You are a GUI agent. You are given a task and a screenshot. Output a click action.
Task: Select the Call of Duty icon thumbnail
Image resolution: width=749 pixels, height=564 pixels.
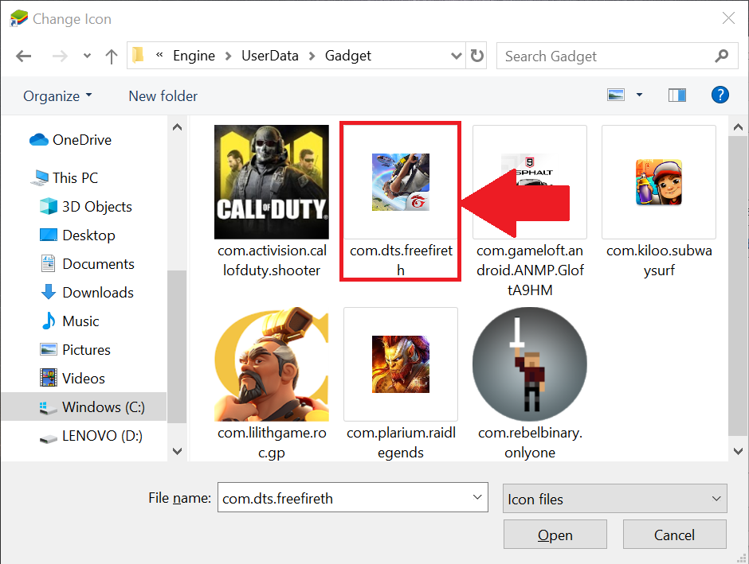(x=272, y=181)
